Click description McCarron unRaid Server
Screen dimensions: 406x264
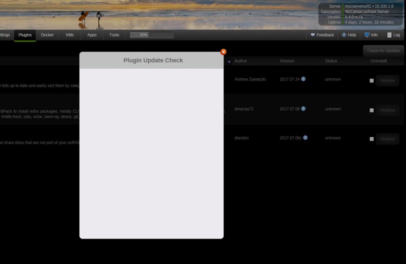(367, 12)
